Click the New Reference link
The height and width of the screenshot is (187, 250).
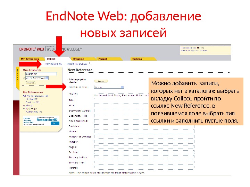(53, 64)
